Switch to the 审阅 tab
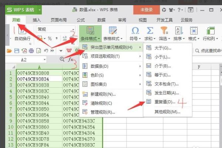The image size is (222, 148). pyautogui.click(x=122, y=20)
